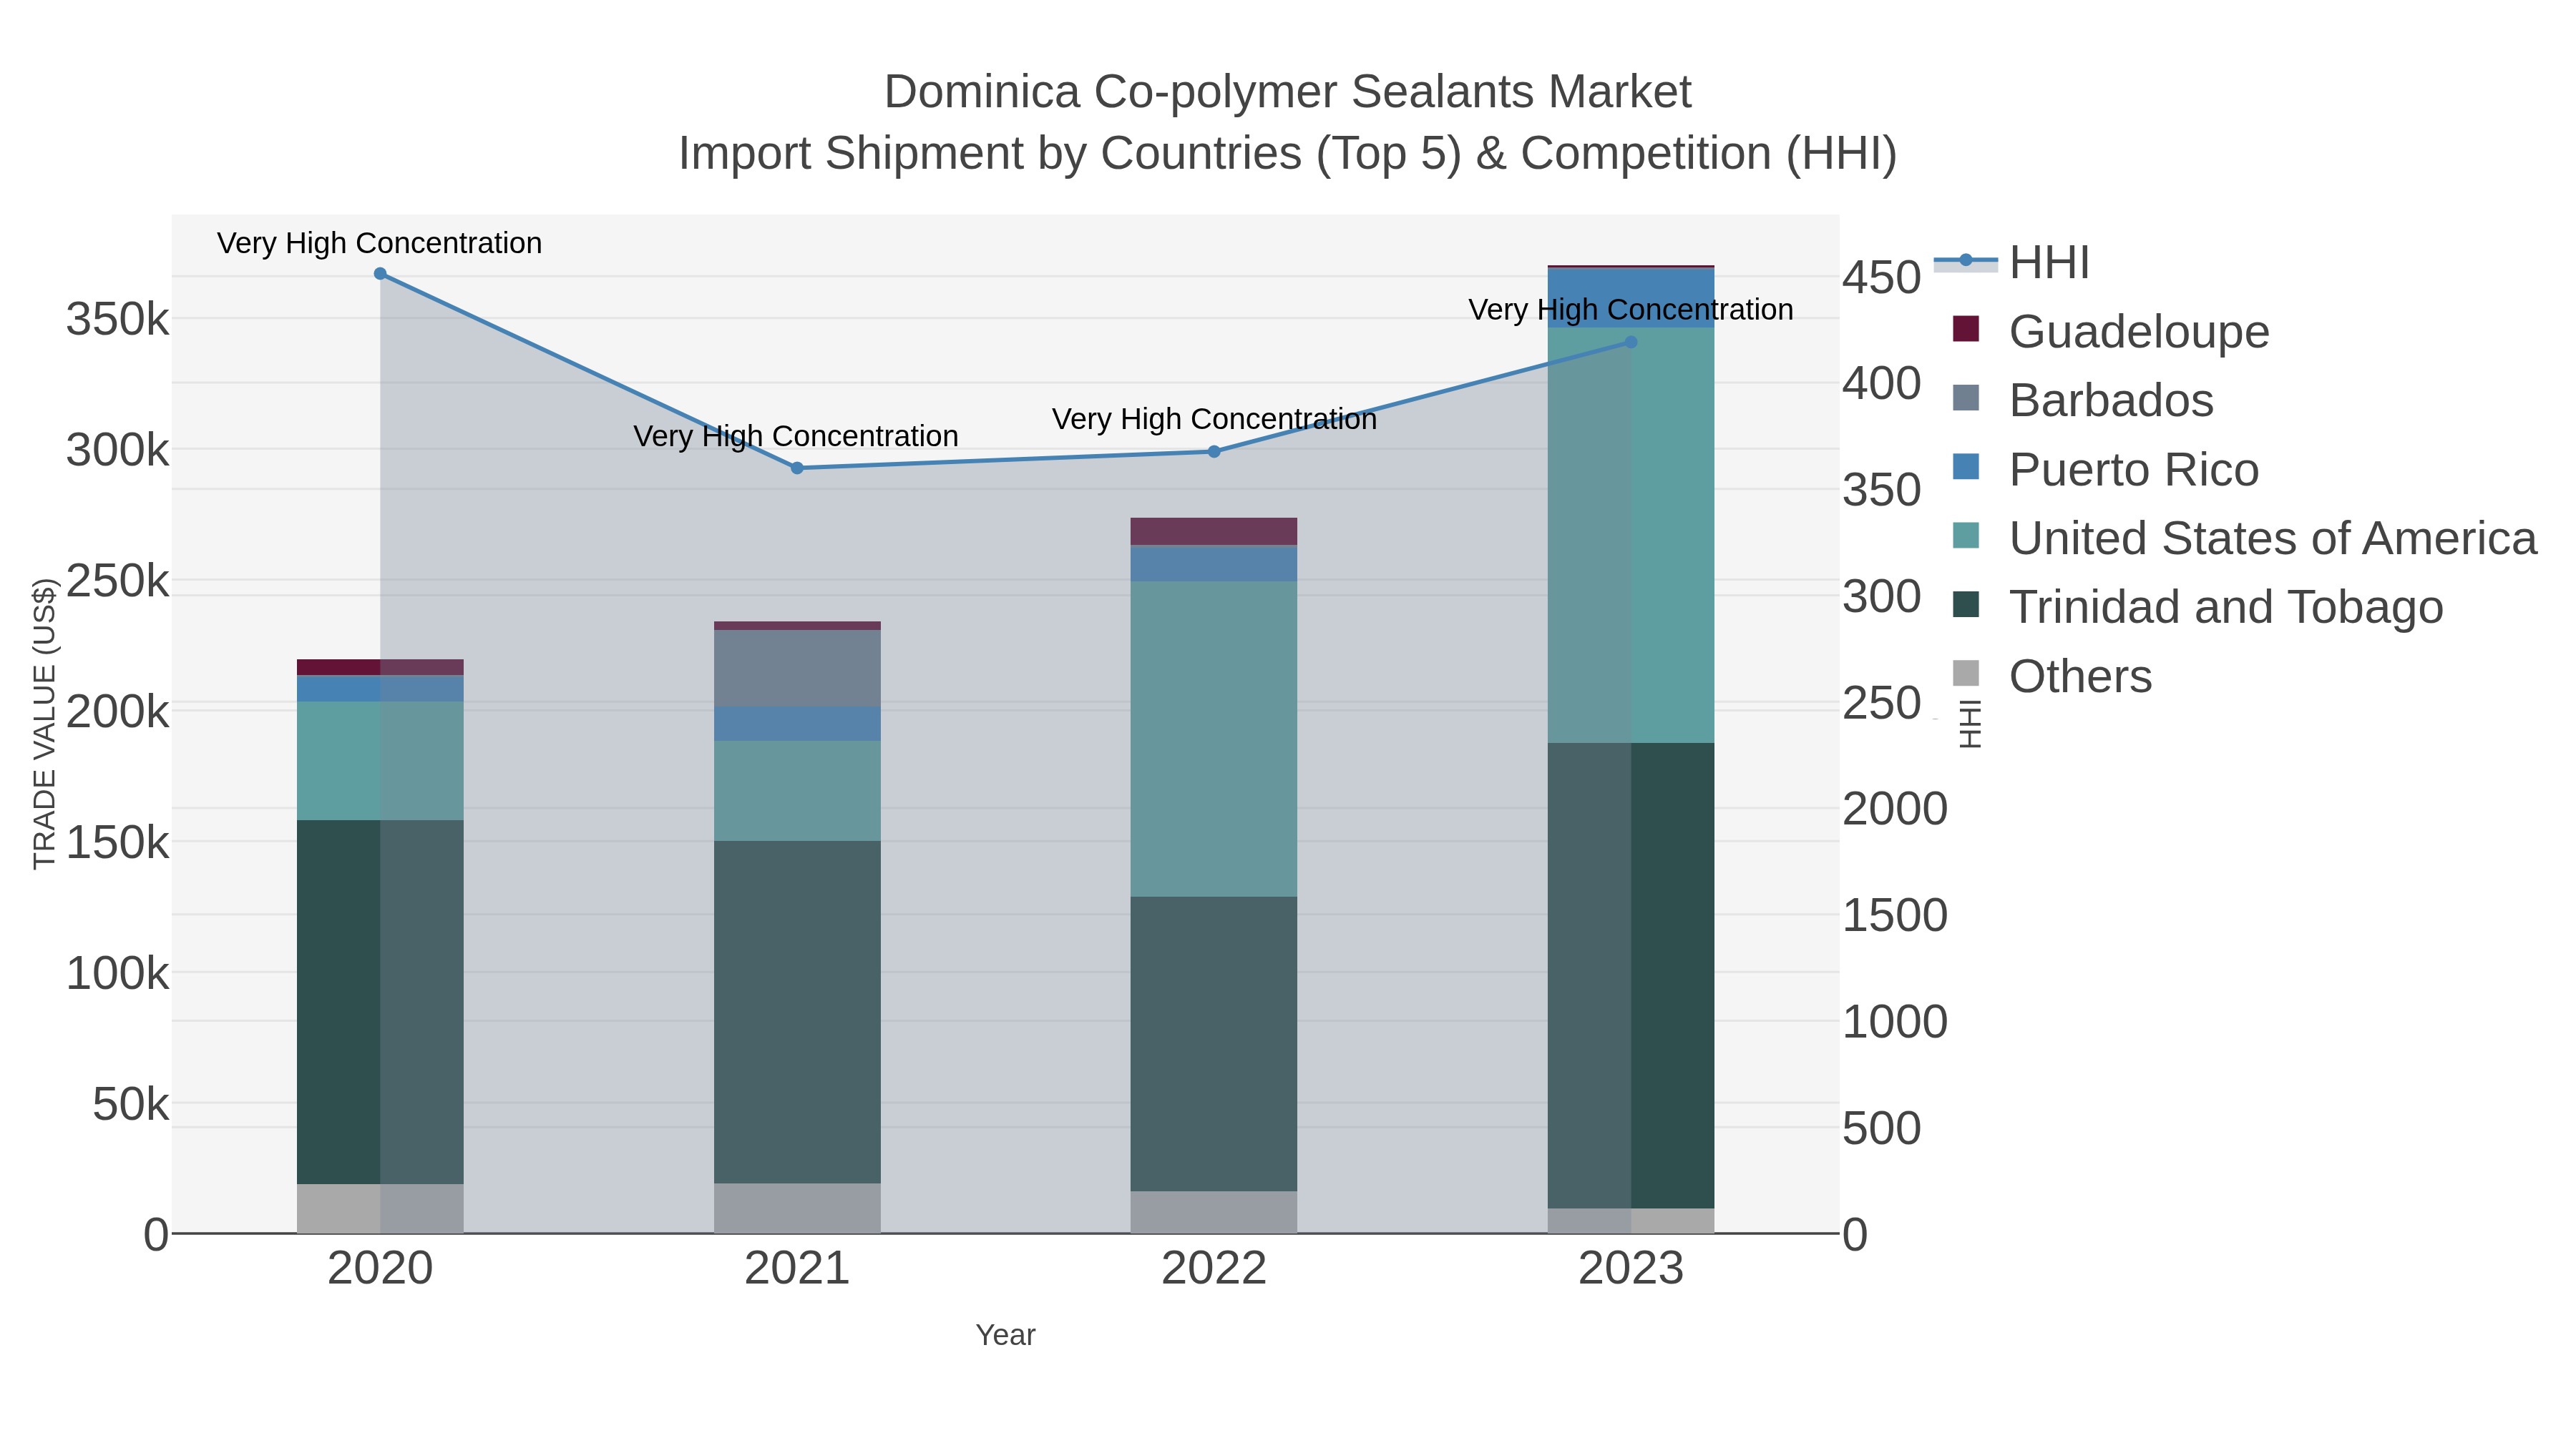Click Very High Concentration annotation above 2021
Image resolution: width=2576 pixels, height=1448 pixels.
click(796, 435)
